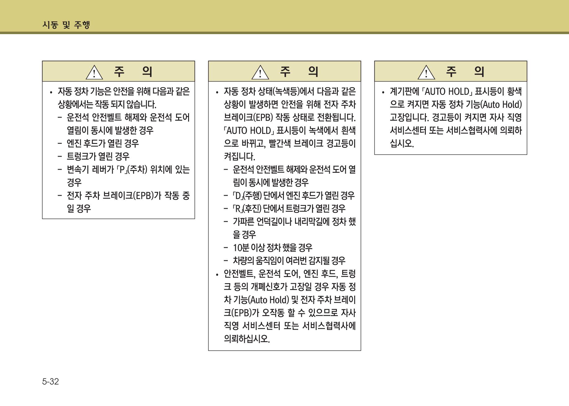The width and height of the screenshot is (569, 406).
Task: Click the line '「R」(후진) 단에서 트렁크가 열린 경우'
Action: click(289, 208)
